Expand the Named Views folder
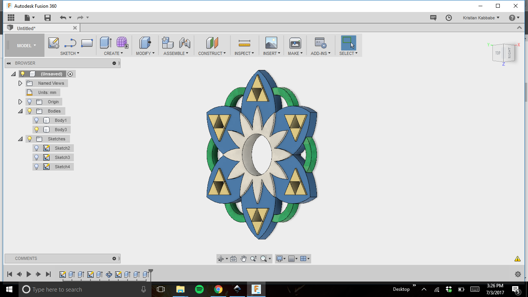Viewport: 528px width, 297px height. click(x=20, y=83)
